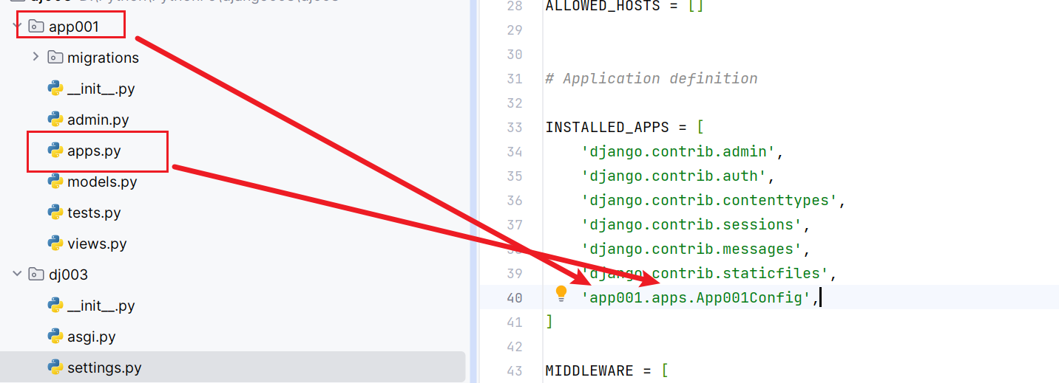
Task: Click Python icon beside admin.py
Action: (55, 120)
